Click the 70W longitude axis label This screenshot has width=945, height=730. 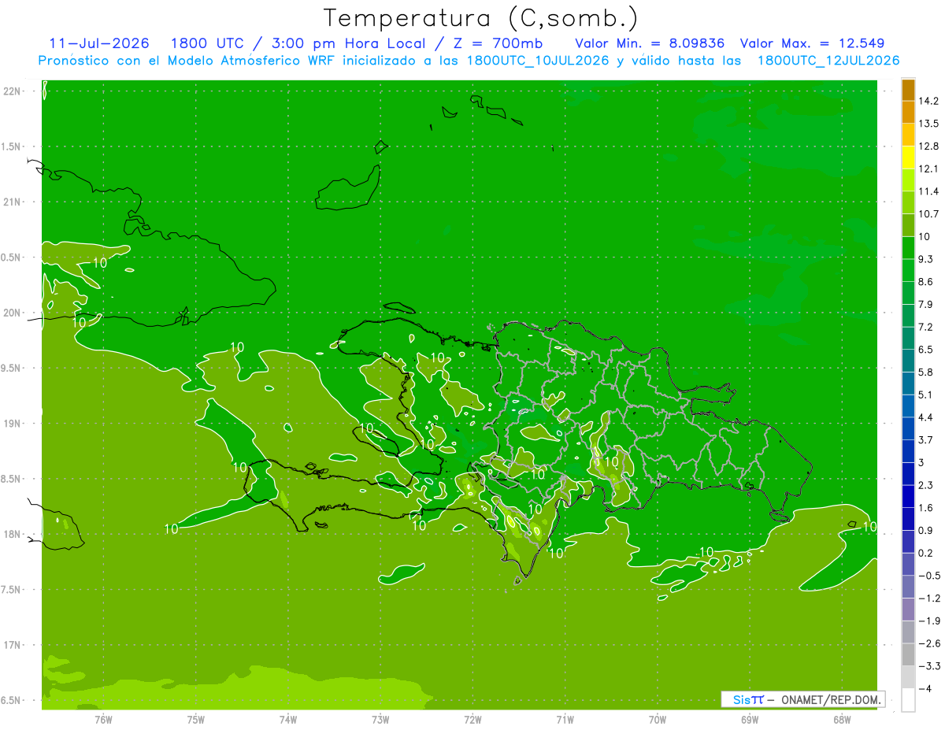click(658, 720)
